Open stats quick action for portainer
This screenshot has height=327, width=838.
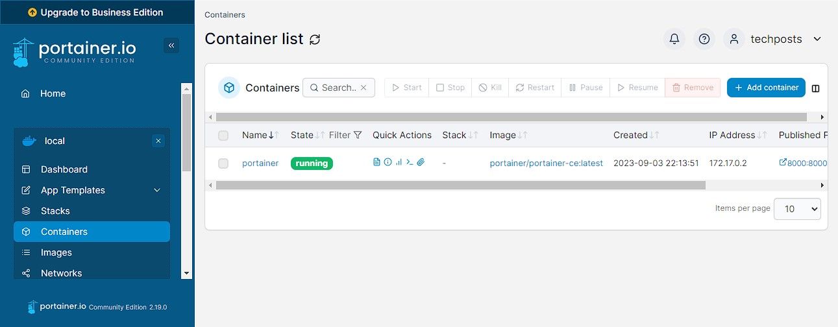point(399,162)
